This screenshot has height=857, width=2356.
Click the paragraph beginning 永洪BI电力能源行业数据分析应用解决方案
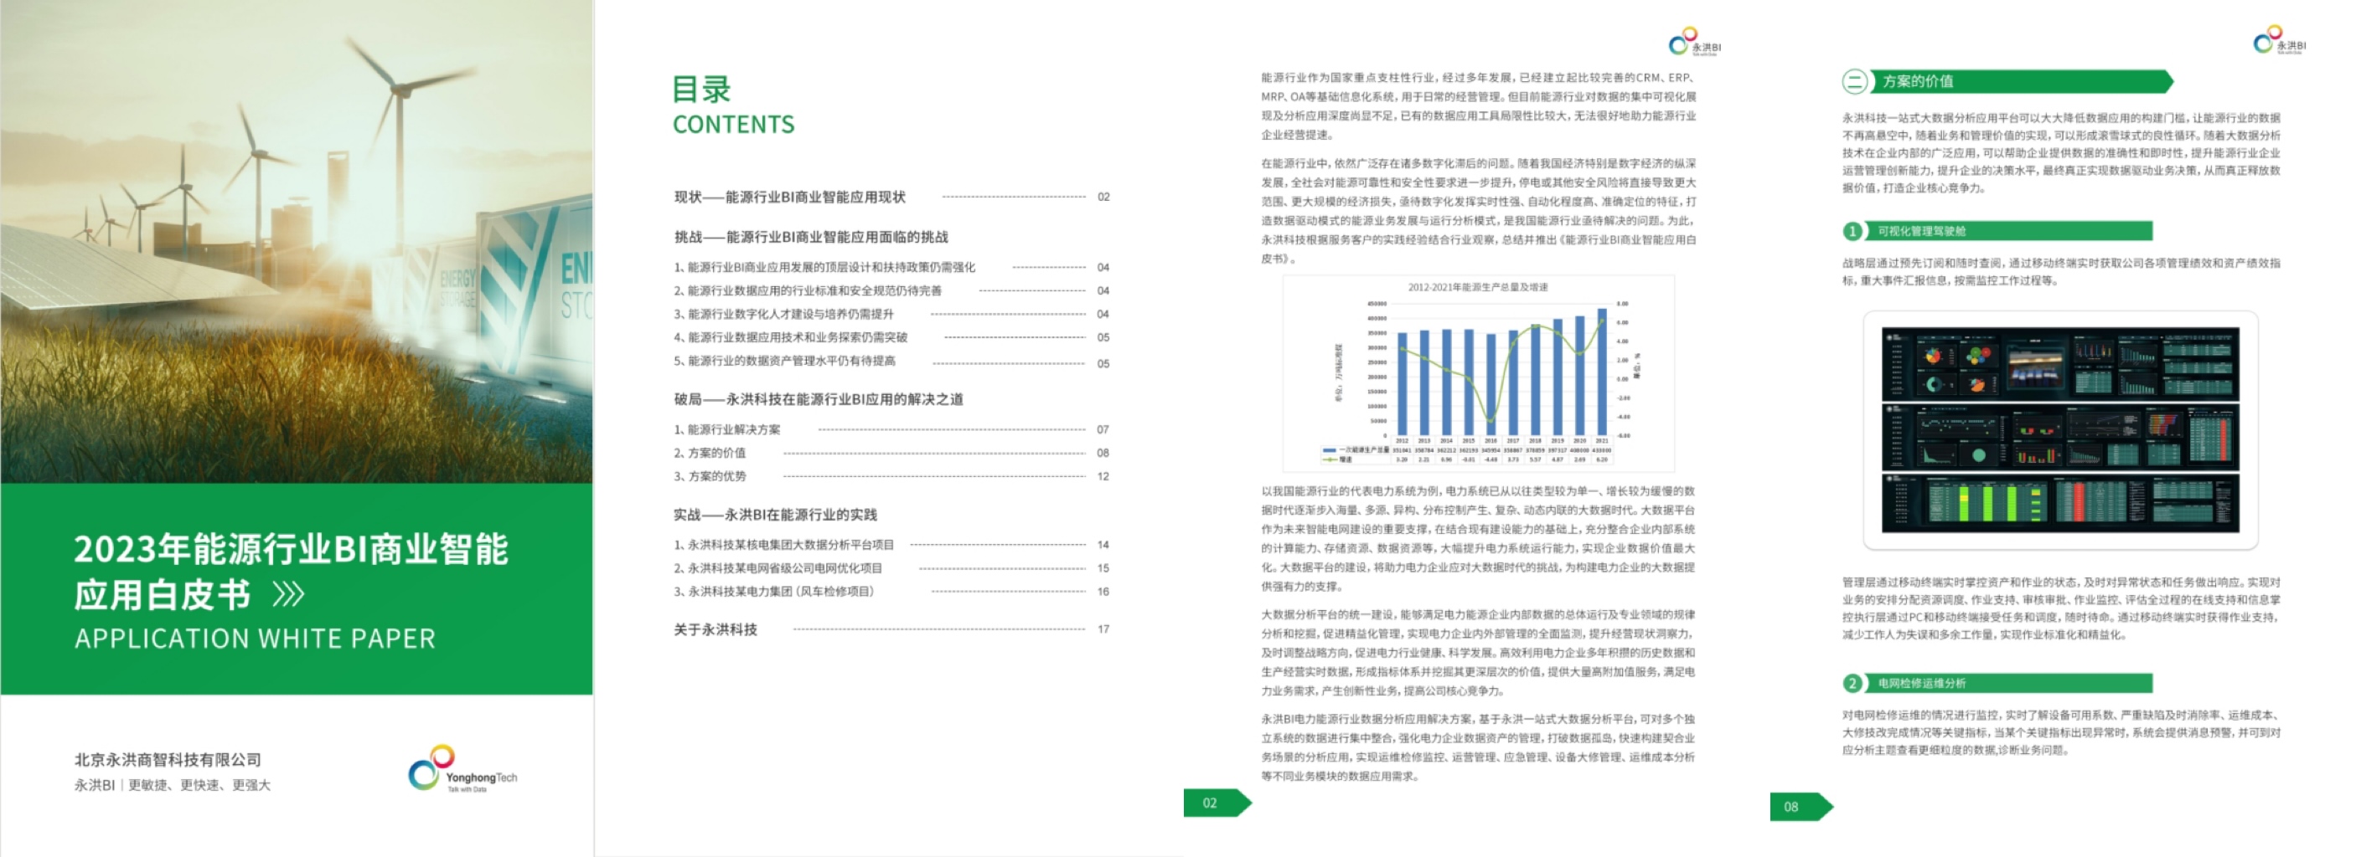pyautogui.click(x=1479, y=747)
